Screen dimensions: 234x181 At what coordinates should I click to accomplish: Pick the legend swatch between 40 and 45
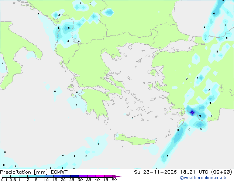click(x=101, y=177)
